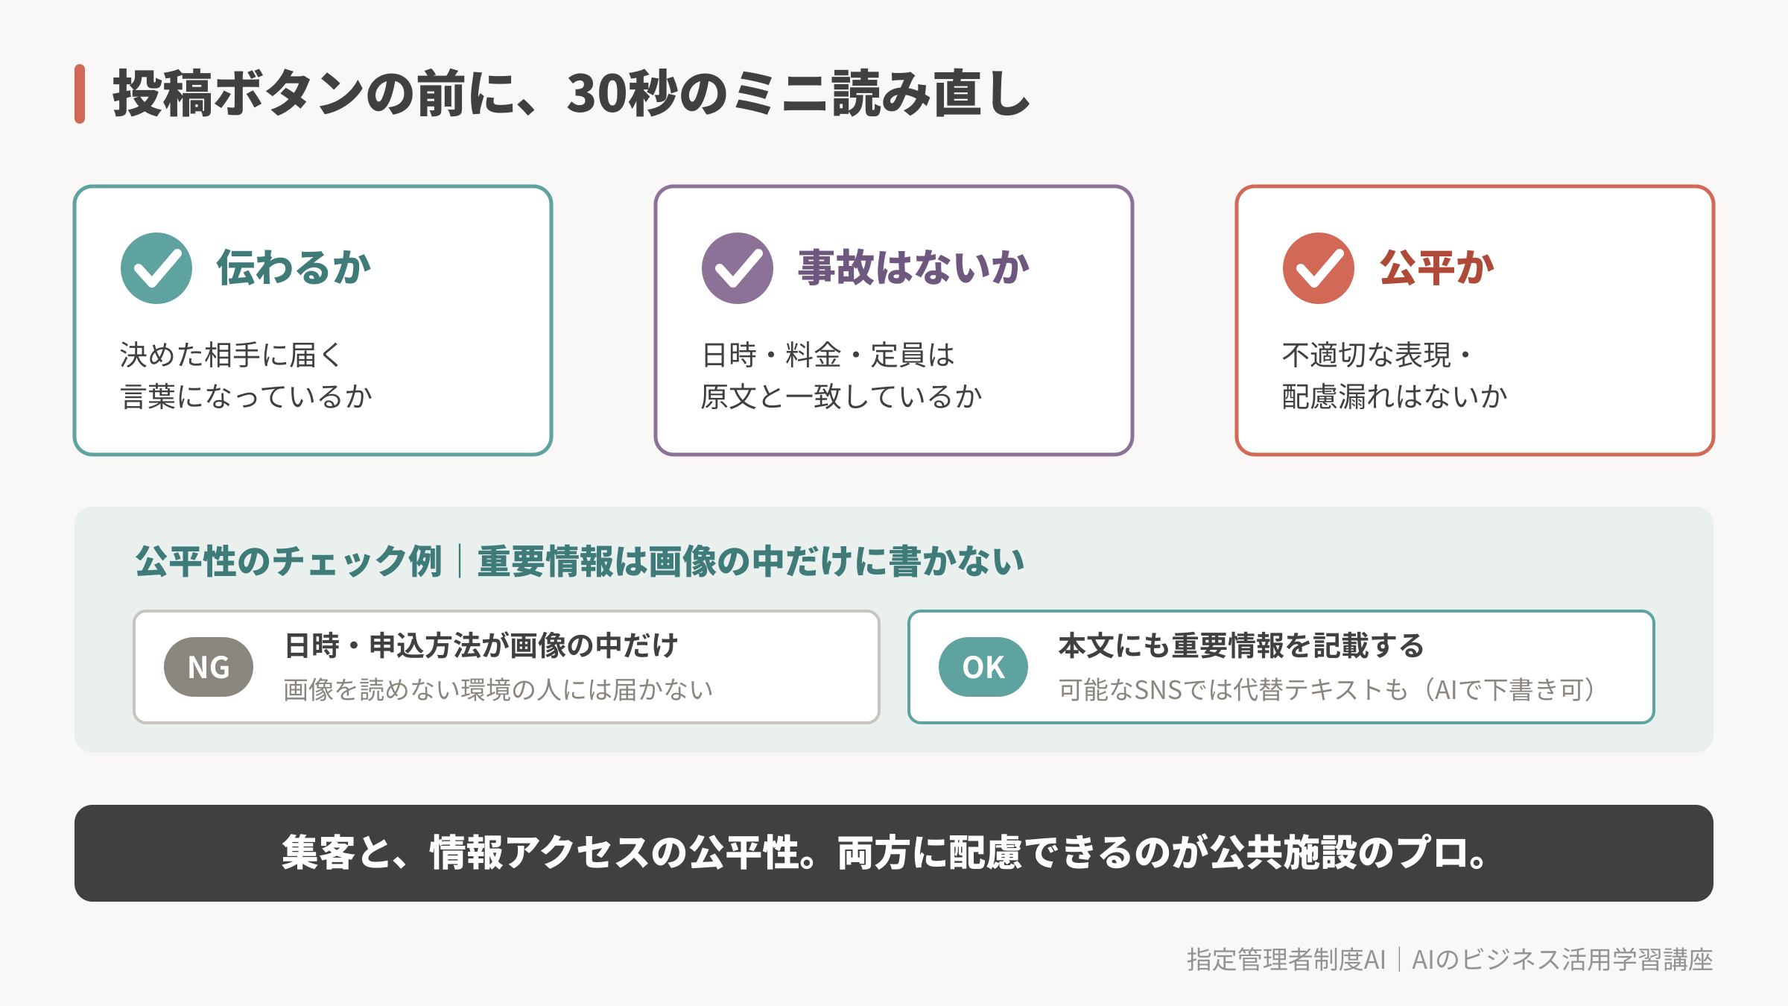
Task: Click the red accent bar beside the title
Action: pyautogui.click(x=80, y=94)
